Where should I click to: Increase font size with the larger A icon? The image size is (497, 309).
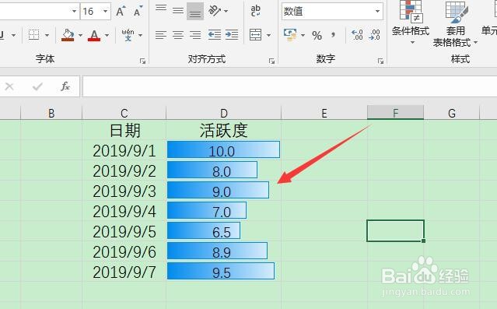[x=121, y=11]
